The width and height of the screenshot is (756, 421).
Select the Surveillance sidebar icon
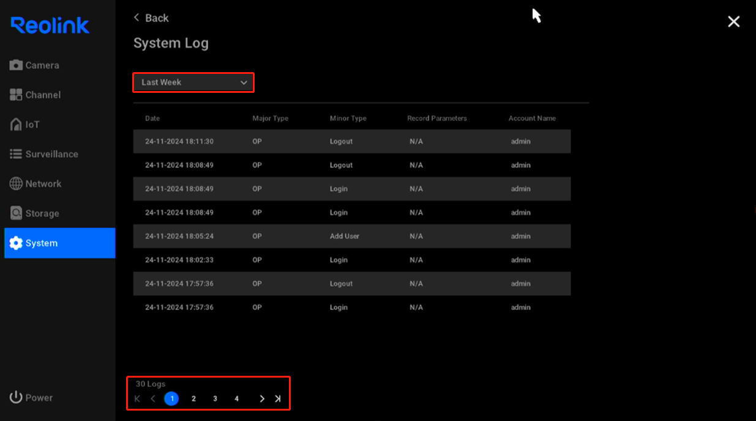point(49,154)
